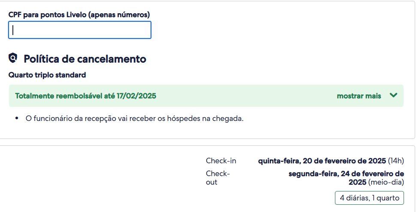Screen dimensions: 416x212
Task: Click the "4 diárias, 1 quarto" badge
Action: click(369, 198)
